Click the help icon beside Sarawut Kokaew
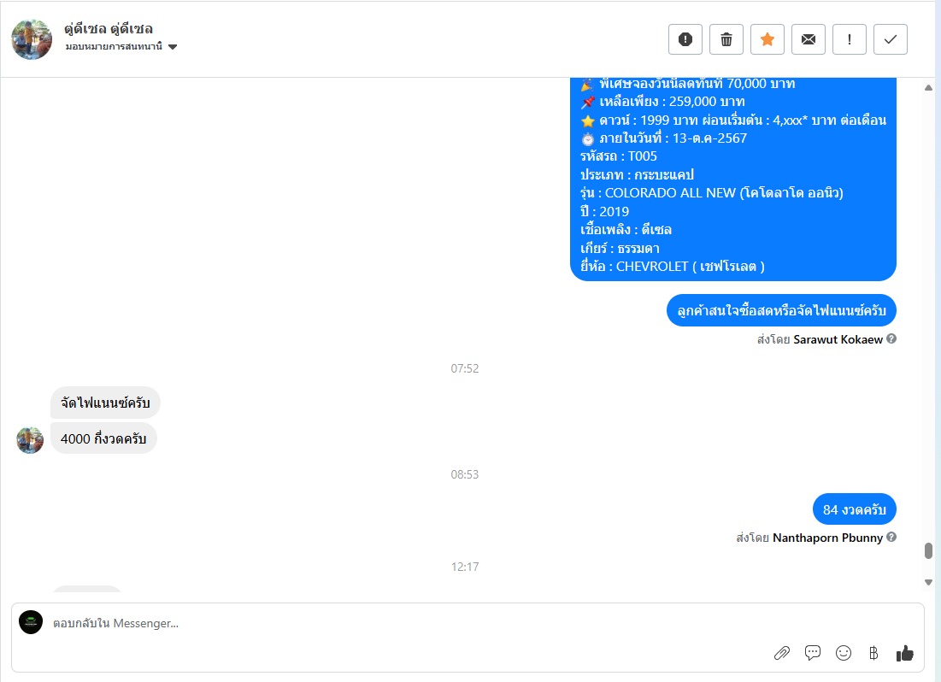Viewport: 941px width, 682px height. (x=891, y=338)
